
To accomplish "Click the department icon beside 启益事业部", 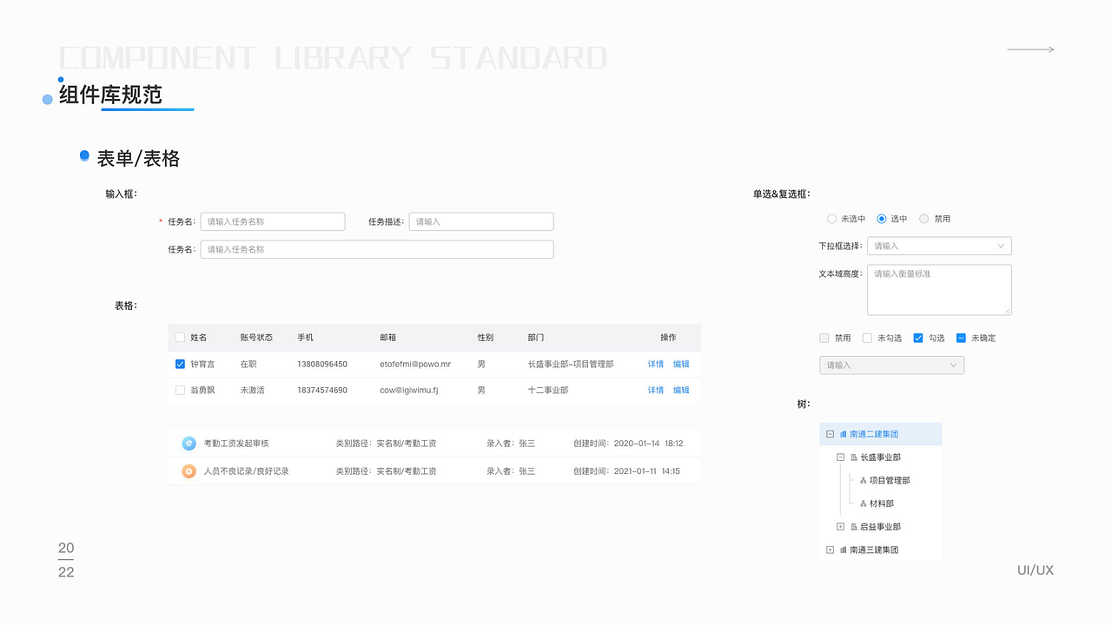I will pyautogui.click(x=853, y=527).
